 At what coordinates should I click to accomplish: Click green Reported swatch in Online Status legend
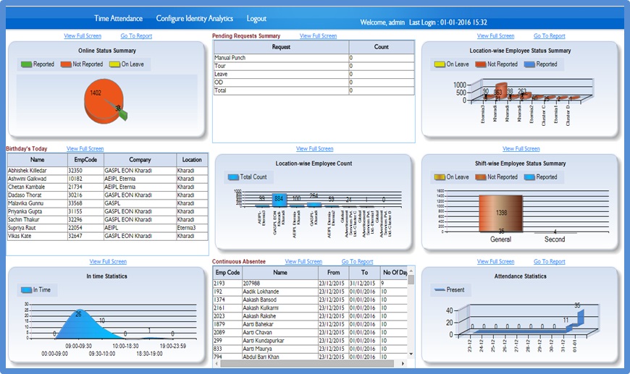point(27,64)
